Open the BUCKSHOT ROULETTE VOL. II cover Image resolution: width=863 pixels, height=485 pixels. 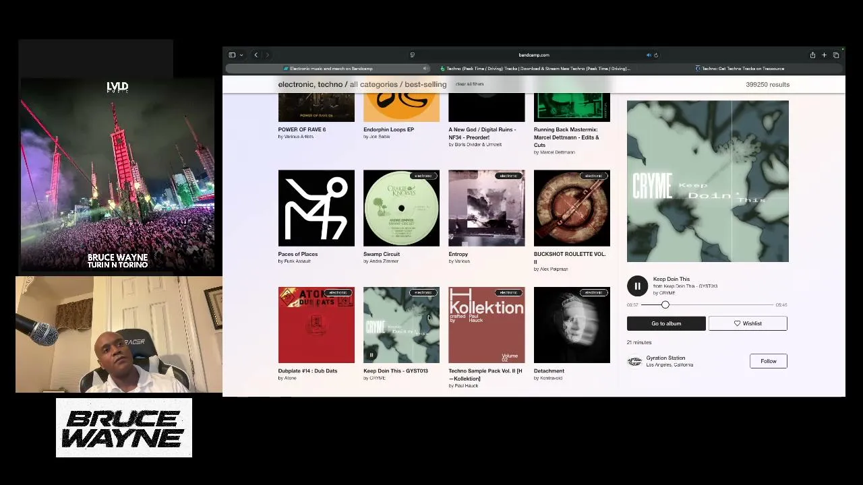[572, 208]
